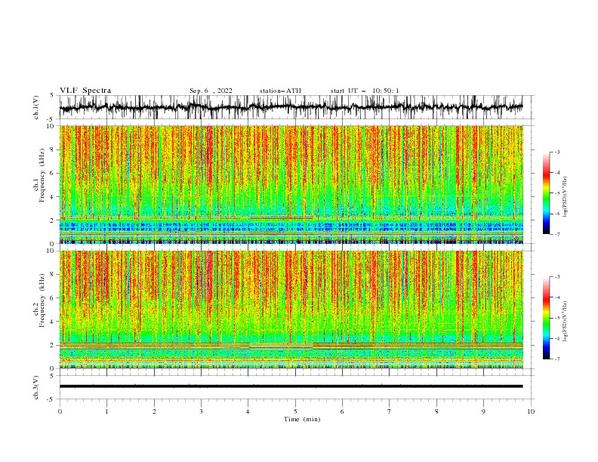Click ch.2 frequency axis tick "2"
The width and height of the screenshot is (598, 462).
point(53,345)
